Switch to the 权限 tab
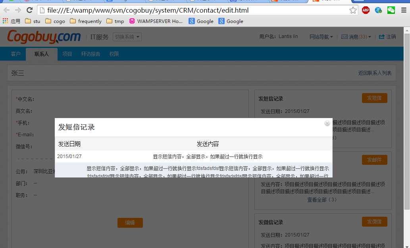The height and width of the screenshot is (248, 410). point(114,54)
